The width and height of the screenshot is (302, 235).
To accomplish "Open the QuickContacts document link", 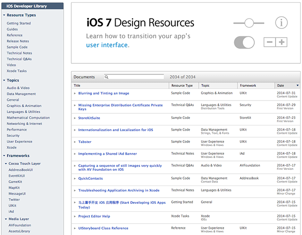I will tap(90, 178).
